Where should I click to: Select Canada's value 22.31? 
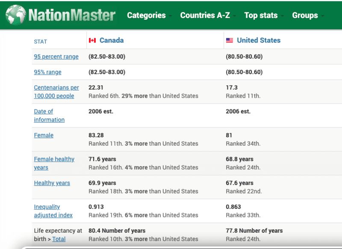pos(96,87)
